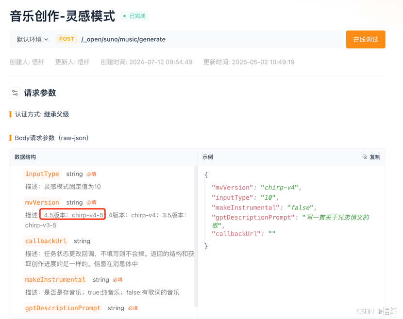Click the request parameters settings icon

point(15,93)
